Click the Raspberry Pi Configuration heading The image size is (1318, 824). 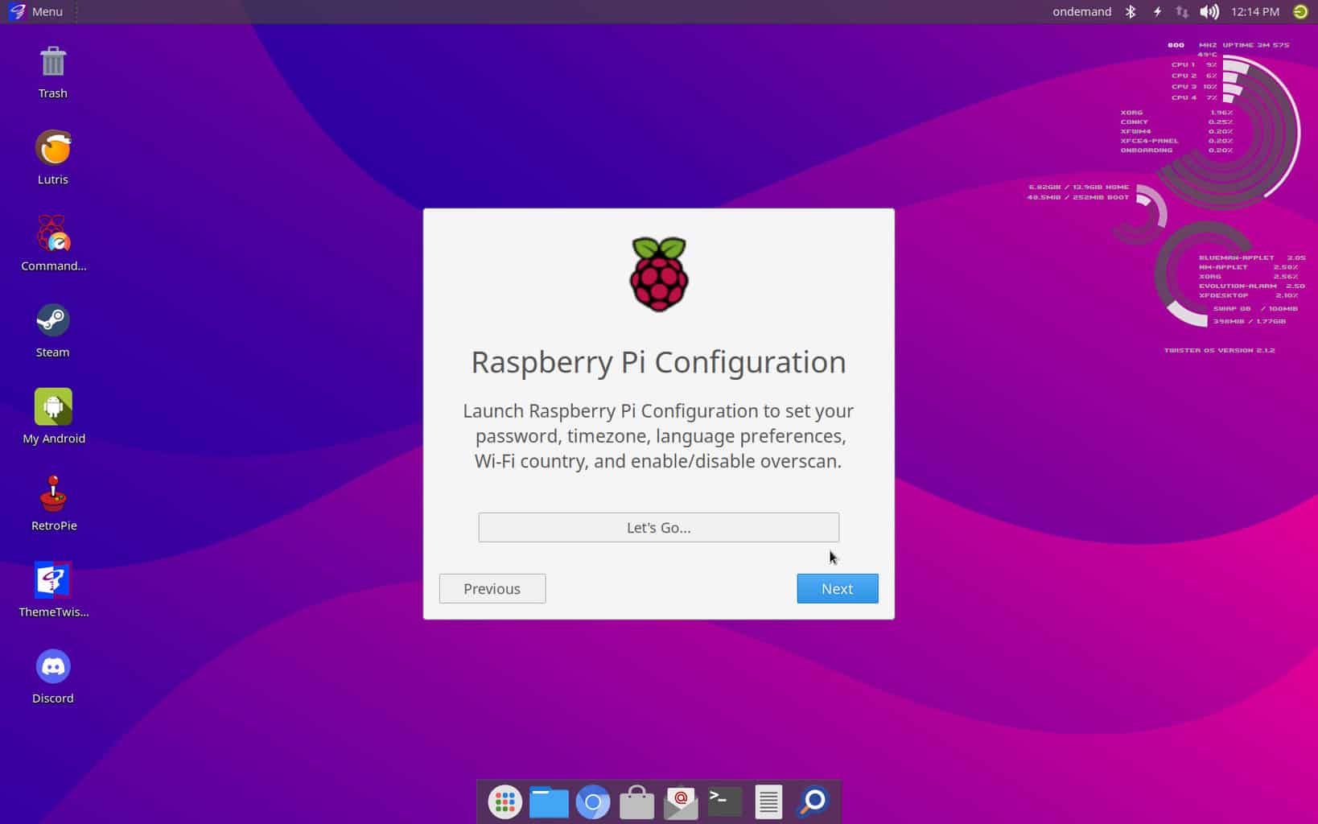(x=658, y=362)
